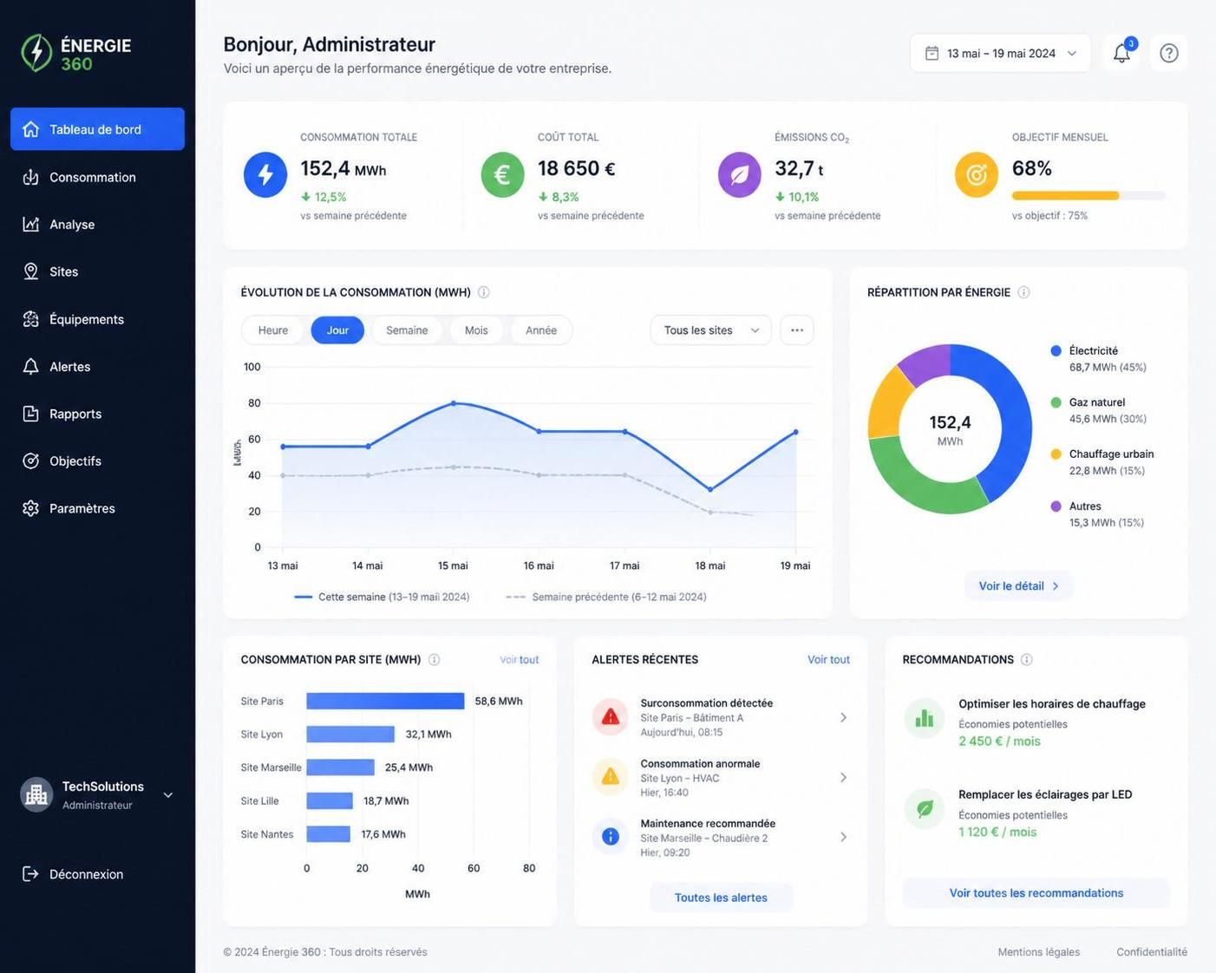Click TechSolutions building avatar icon
This screenshot has width=1216, height=973.
36,794
